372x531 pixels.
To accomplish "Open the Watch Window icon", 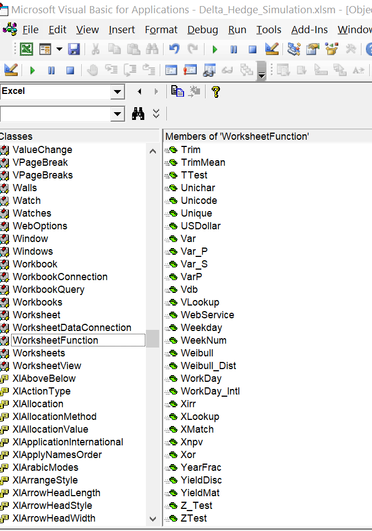I will 209,70.
